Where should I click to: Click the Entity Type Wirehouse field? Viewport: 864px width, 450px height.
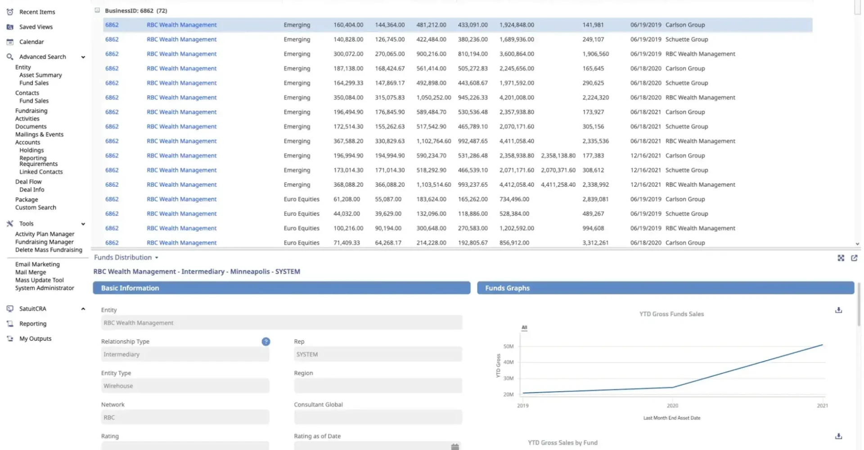[x=185, y=386]
